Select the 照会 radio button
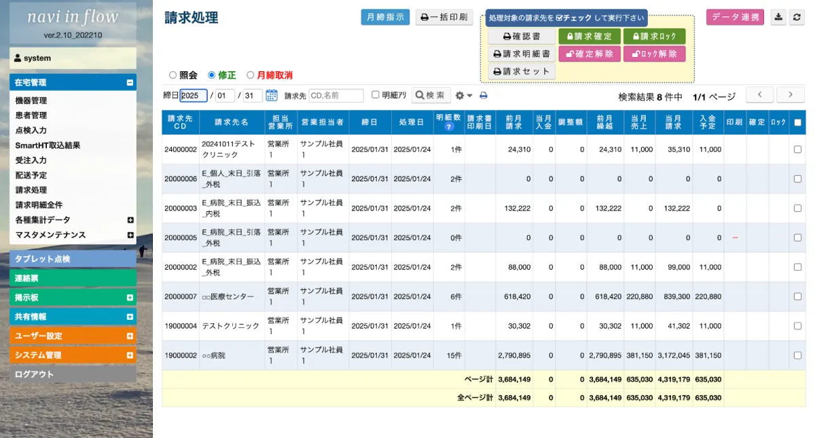 point(173,75)
